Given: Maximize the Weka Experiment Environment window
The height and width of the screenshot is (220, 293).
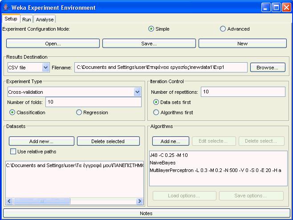Looking at the screenshot, I should [276, 8].
